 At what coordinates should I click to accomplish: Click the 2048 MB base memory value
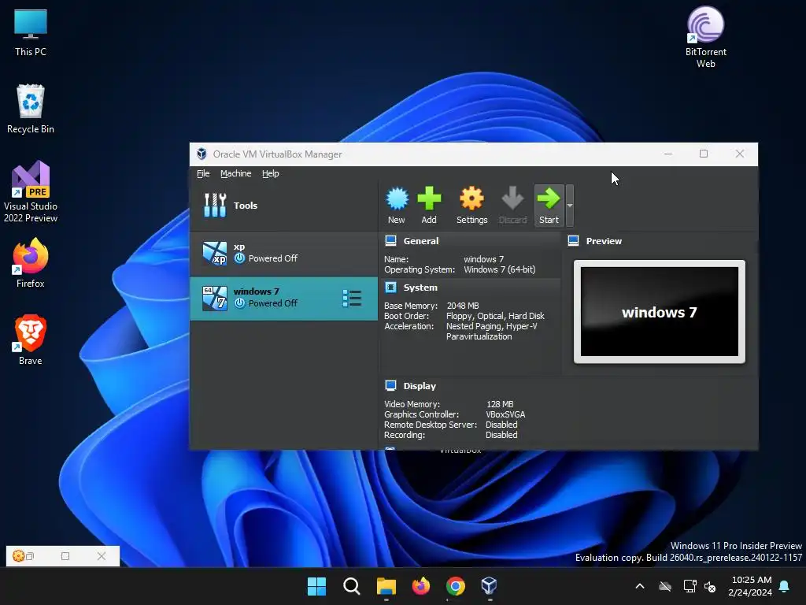[463, 306]
